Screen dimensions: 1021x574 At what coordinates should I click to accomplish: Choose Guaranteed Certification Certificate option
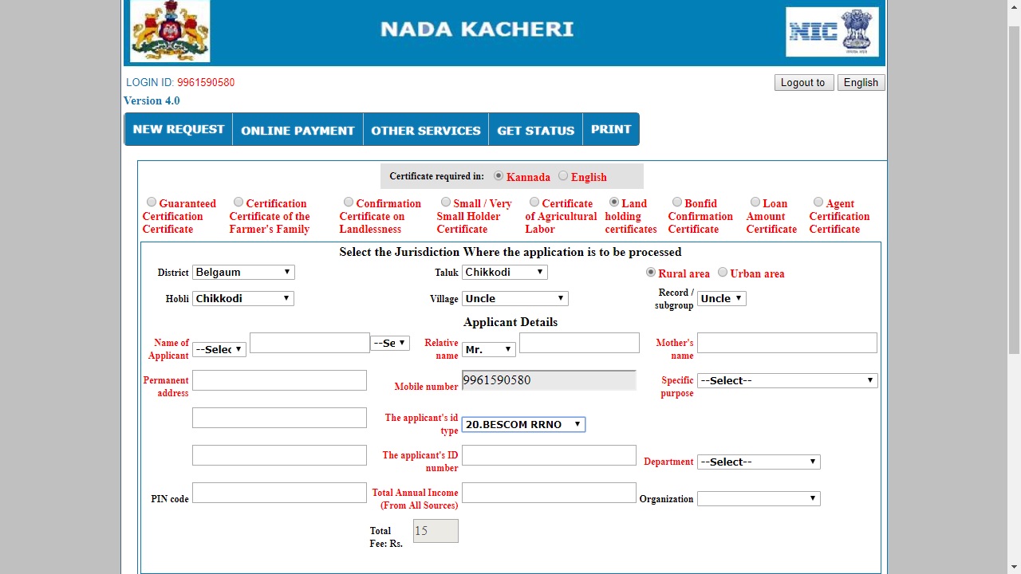(152, 202)
